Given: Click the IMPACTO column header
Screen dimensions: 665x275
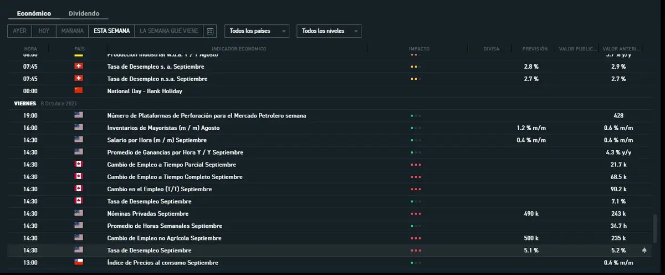Looking at the screenshot, I should [419, 49].
